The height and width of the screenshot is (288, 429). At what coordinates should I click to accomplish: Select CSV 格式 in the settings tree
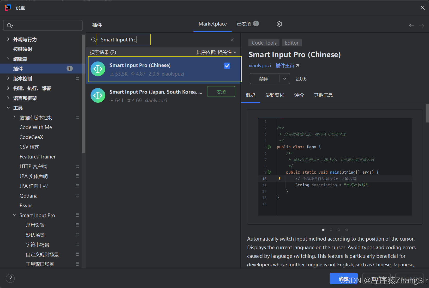(29, 147)
